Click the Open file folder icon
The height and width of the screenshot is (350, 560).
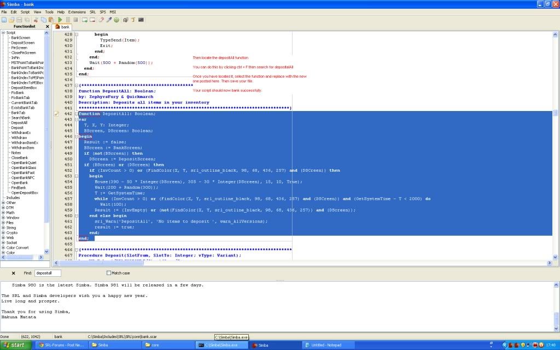click(11, 20)
